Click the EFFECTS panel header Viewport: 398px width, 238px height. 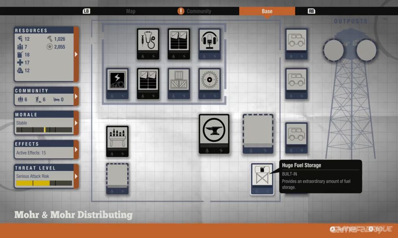(44, 144)
